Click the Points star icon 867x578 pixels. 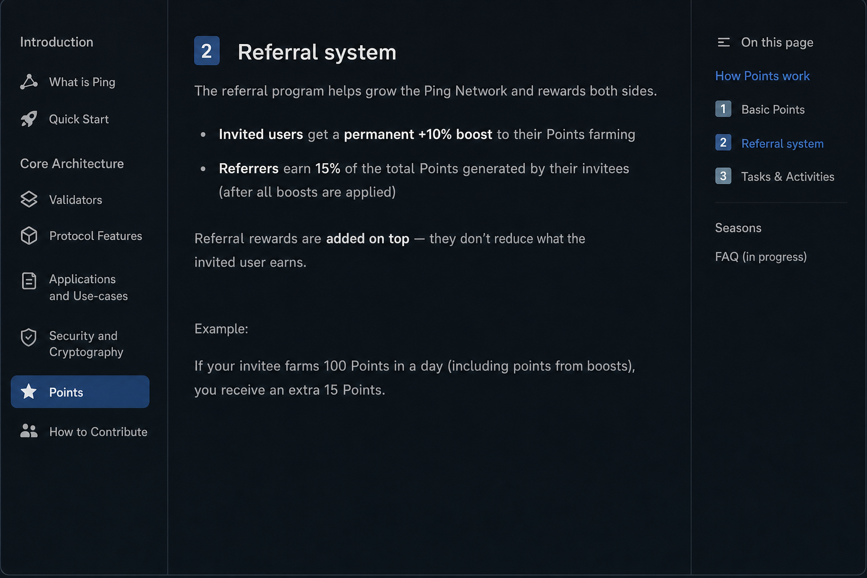29,391
